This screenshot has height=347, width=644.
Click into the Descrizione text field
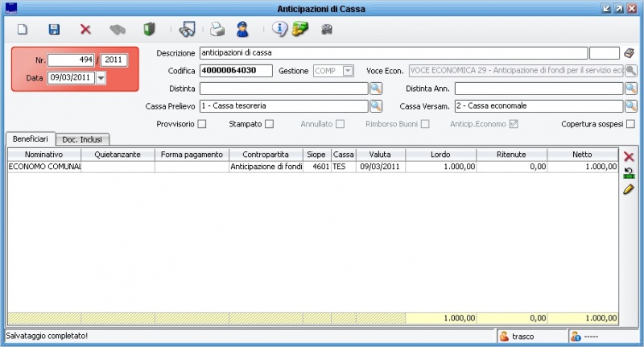[393, 53]
